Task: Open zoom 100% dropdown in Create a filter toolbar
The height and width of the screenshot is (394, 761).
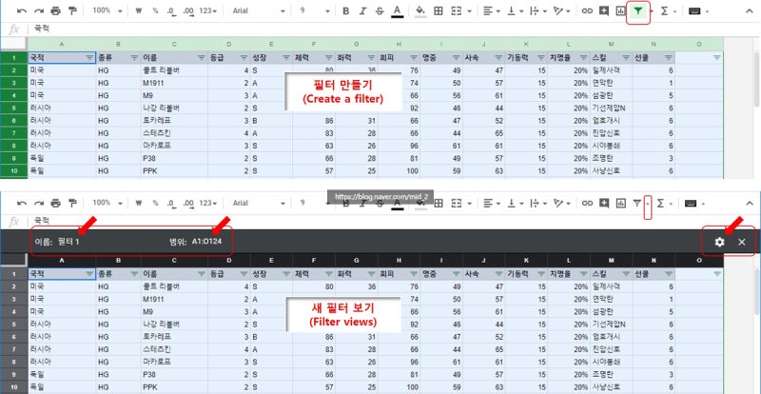Action: click(107, 10)
